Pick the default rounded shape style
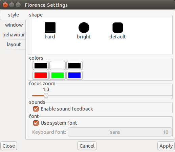175x152 pixels. [x=118, y=31]
